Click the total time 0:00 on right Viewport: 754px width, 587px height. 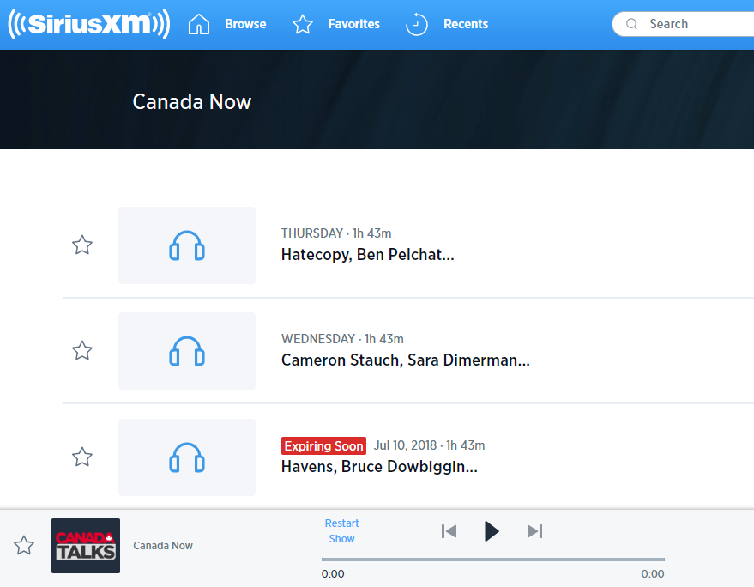point(653,573)
